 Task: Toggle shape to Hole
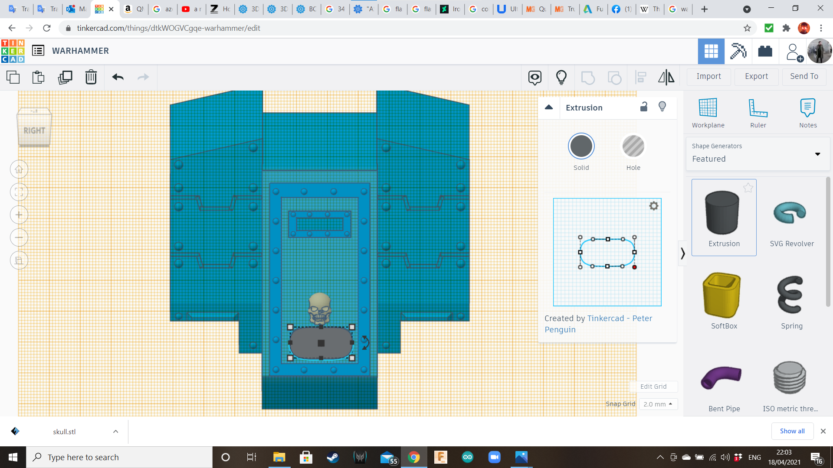[633, 146]
